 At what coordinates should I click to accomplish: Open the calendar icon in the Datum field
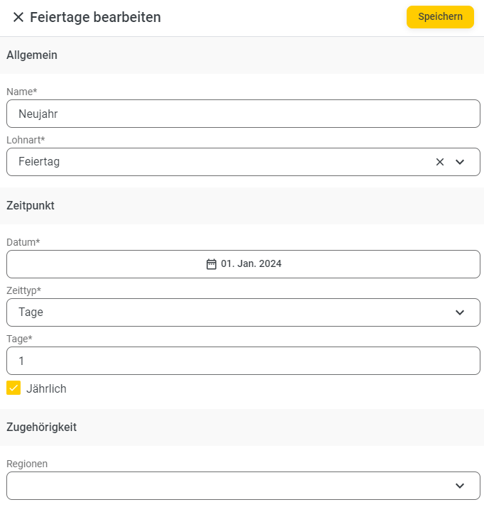click(211, 264)
